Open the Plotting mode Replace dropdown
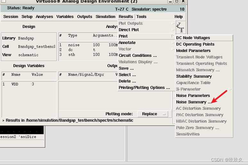 point(153,114)
